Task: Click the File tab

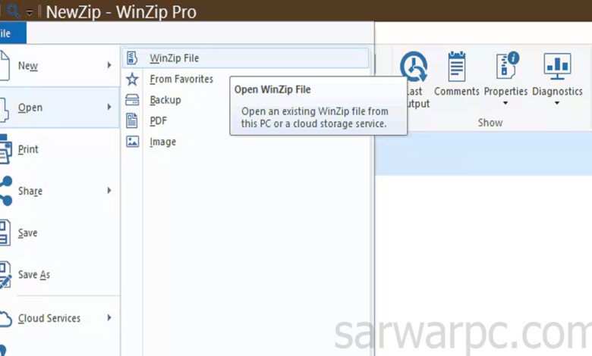Action: click(x=12, y=33)
